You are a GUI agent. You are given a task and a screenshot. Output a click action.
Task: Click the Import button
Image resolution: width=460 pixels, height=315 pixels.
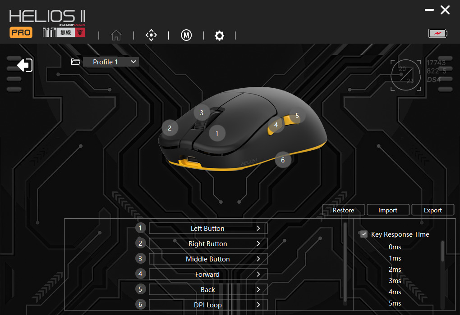388,210
